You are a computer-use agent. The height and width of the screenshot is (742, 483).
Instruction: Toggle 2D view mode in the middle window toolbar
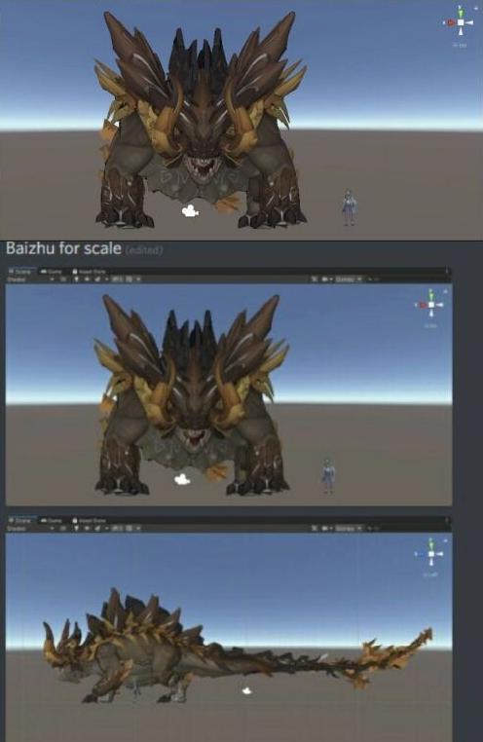coord(63,279)
